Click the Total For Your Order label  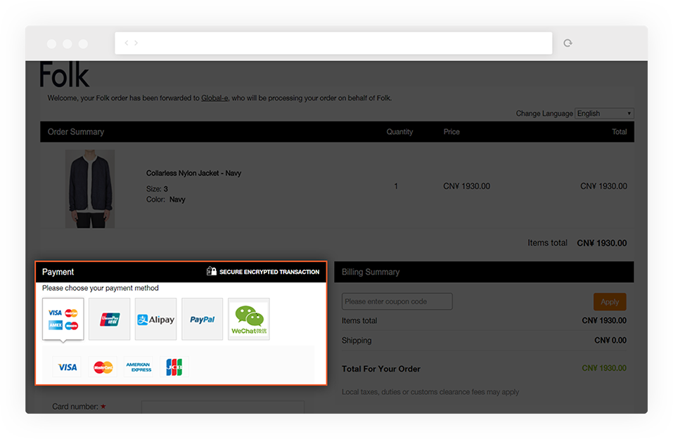(x=381, y=369)
